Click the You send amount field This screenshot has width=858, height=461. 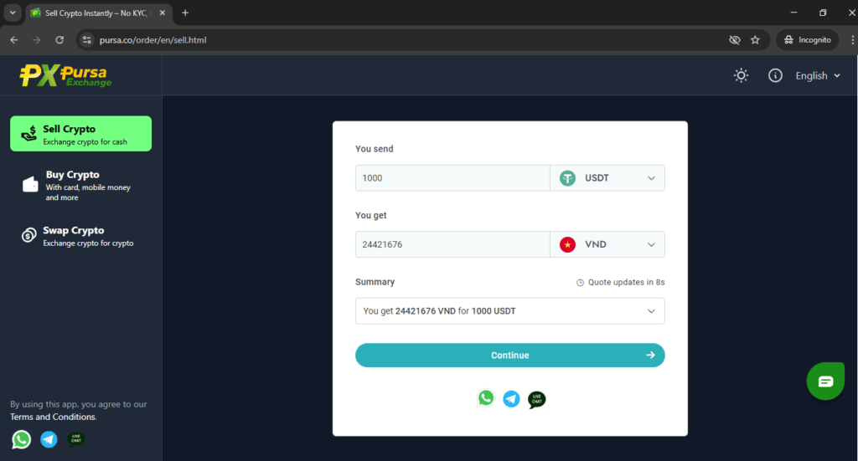(452, 178)
